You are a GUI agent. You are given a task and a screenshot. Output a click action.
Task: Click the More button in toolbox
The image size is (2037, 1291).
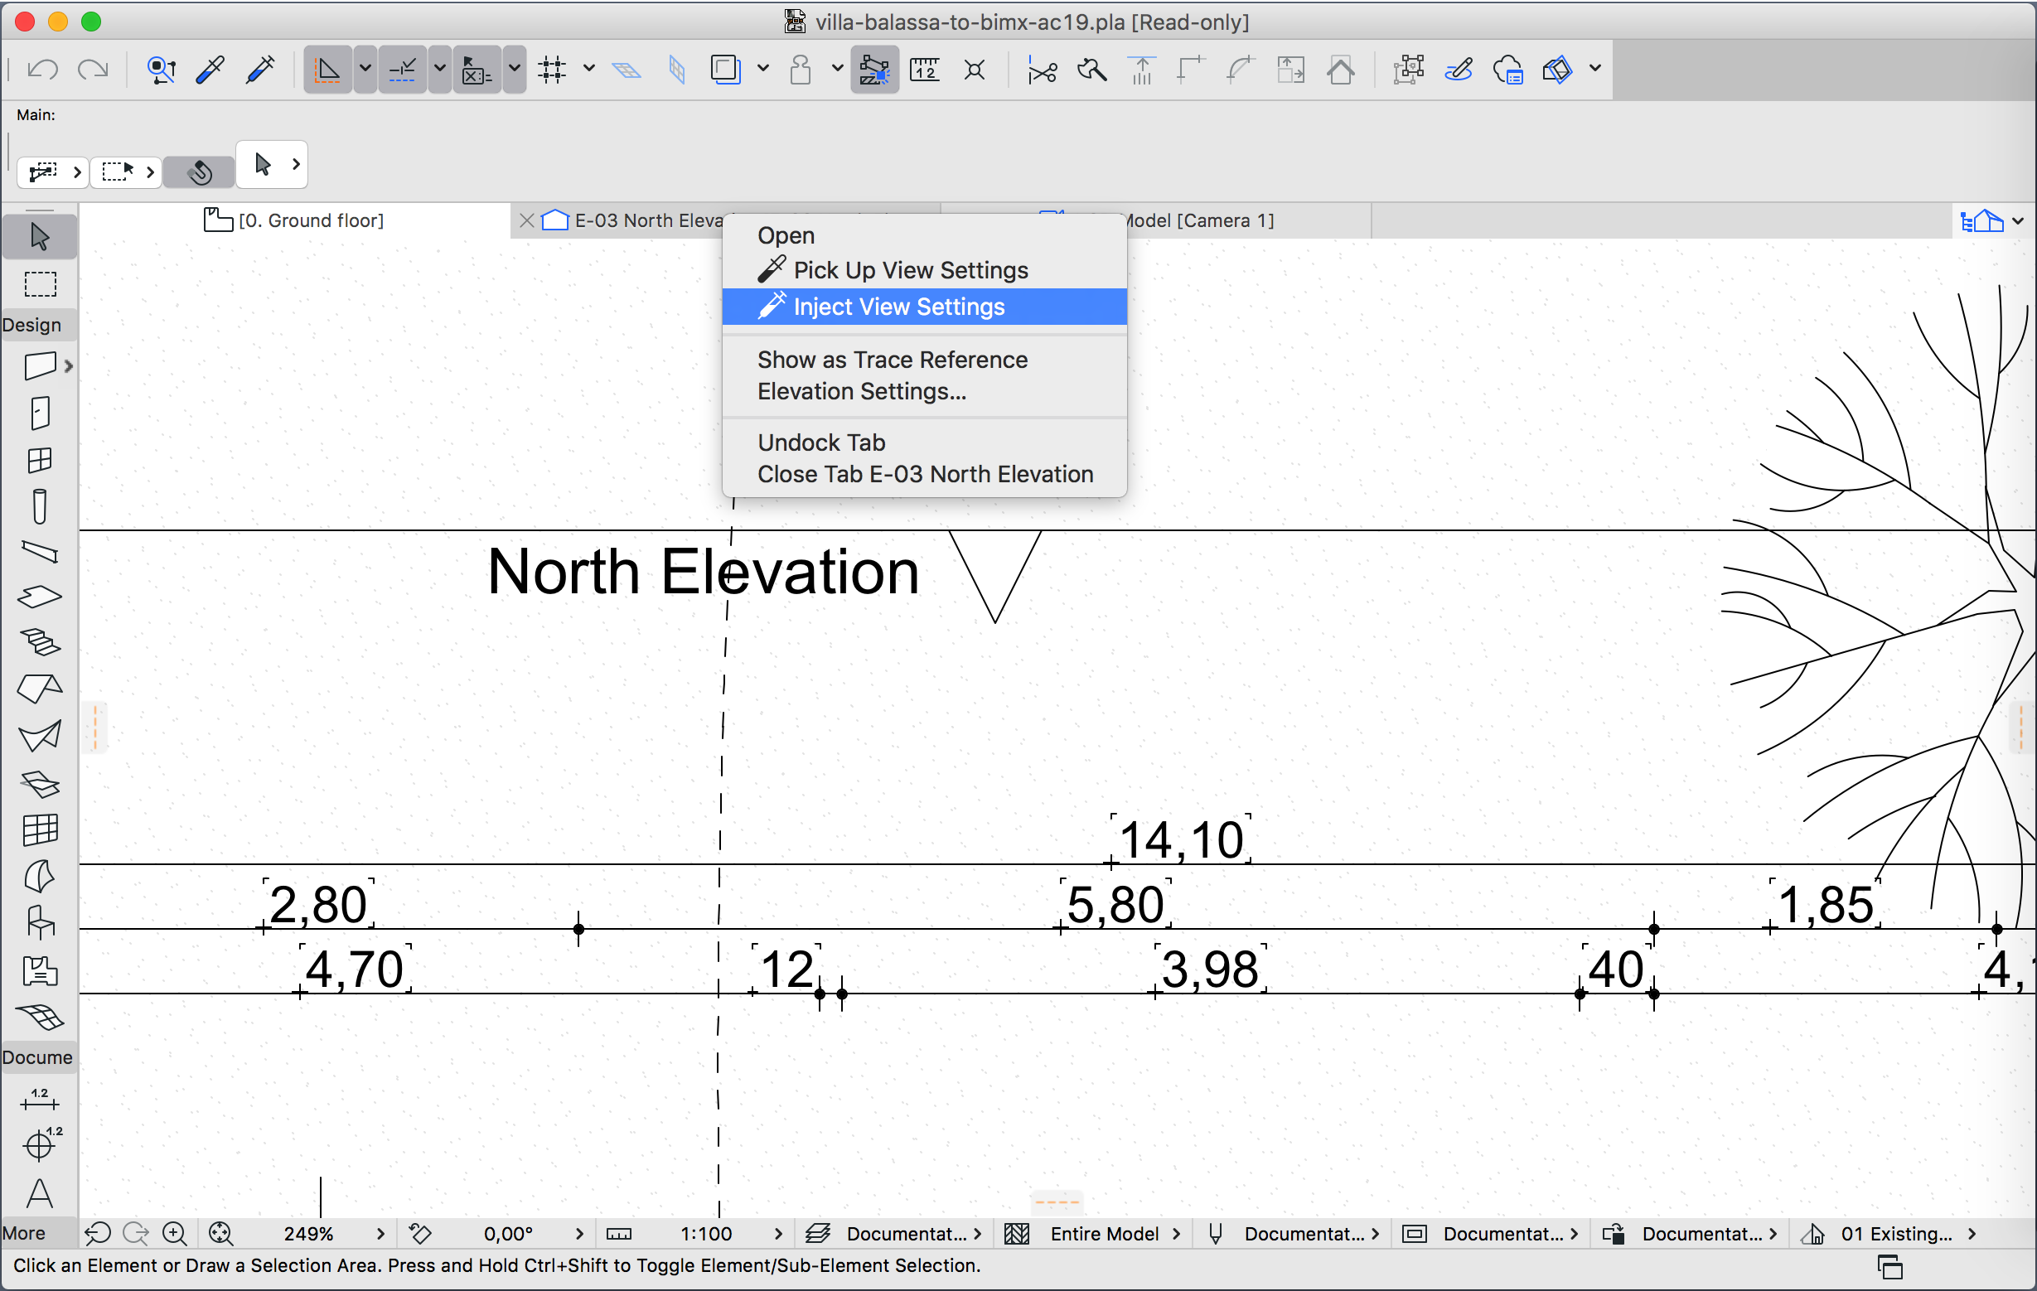(x=25, y=1233)
